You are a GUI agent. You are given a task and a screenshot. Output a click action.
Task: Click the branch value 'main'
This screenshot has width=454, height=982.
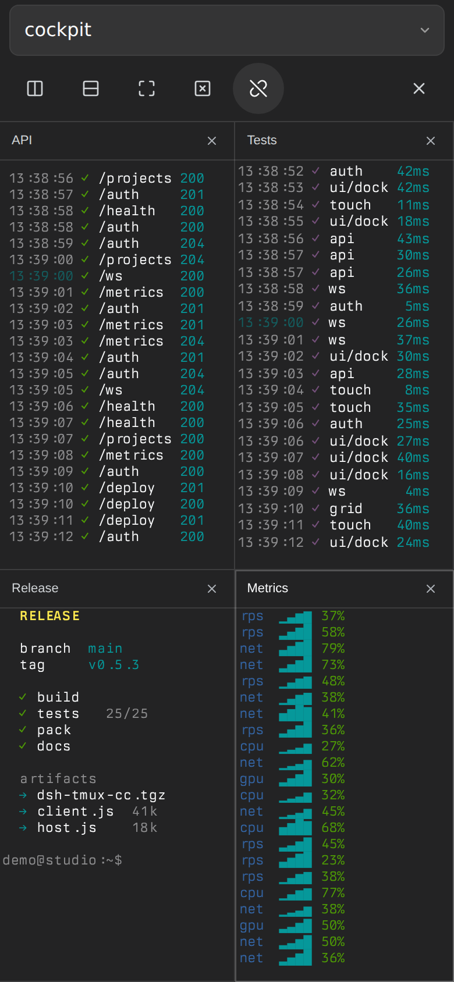click(x=105, y=649)
